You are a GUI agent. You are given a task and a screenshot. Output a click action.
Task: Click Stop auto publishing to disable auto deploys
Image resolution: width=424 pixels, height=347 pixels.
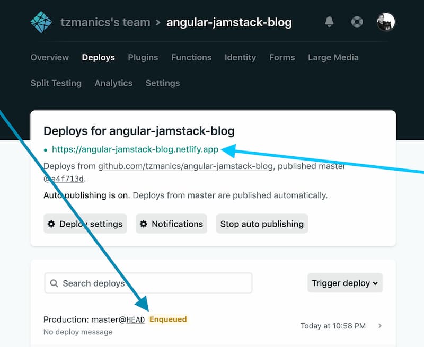262,224
